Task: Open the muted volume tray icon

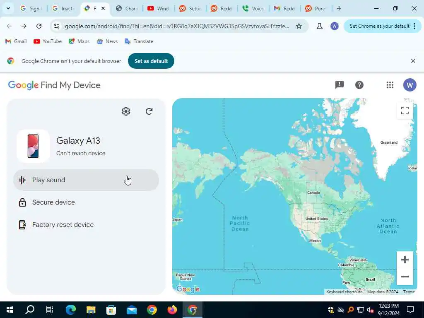Action: pyautogui.click(x=371, y=310)
